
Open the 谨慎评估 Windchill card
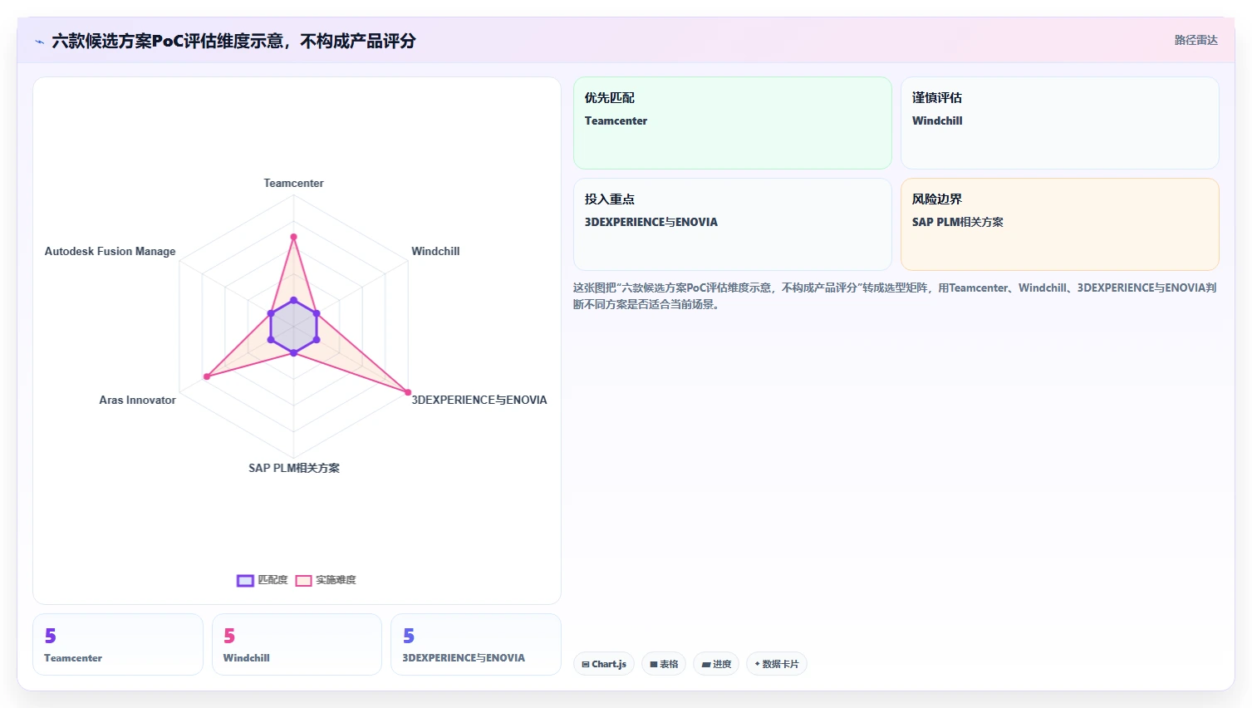[x=1059, y=123]
